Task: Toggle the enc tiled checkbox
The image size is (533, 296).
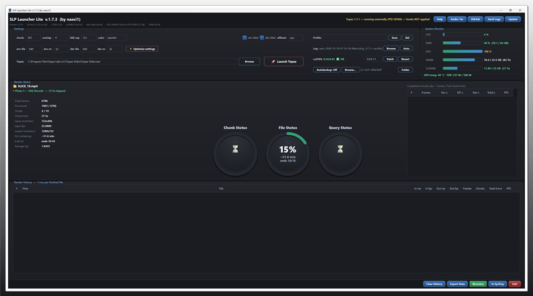Action: [245, 38]
